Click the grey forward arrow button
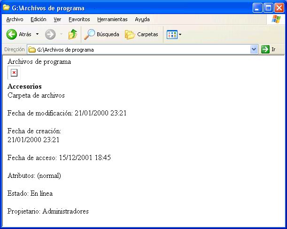Viewport: 287px width, 229px height. 50,34
